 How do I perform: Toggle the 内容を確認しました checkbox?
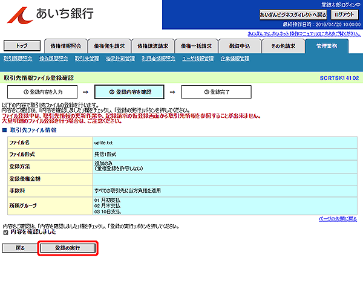pos(6,233)
